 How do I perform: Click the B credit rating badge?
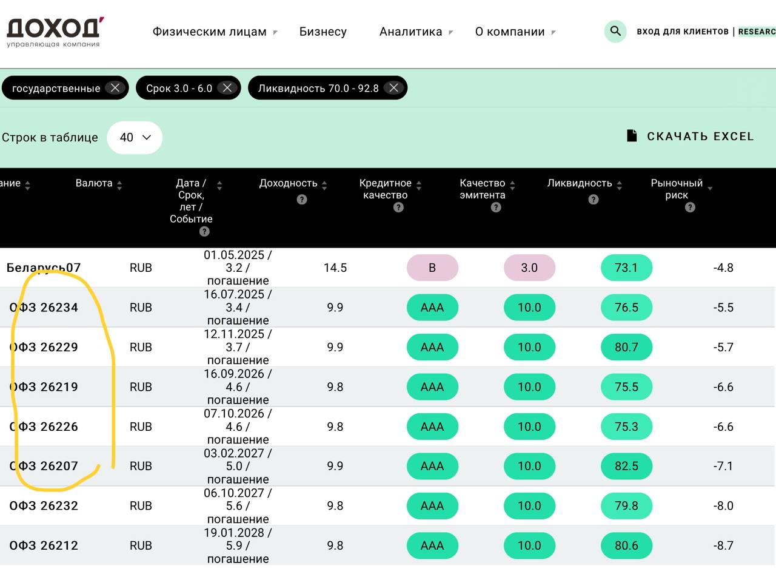coord(432,268)
